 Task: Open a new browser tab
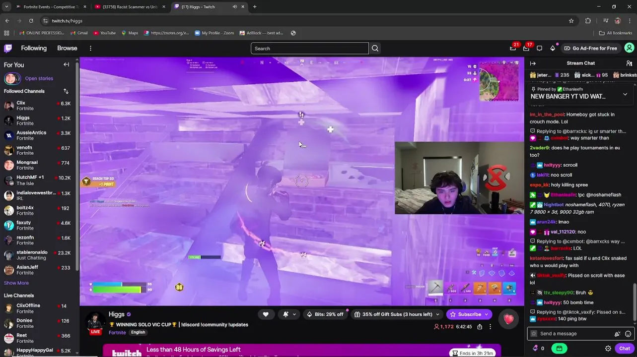pos(255,7)
